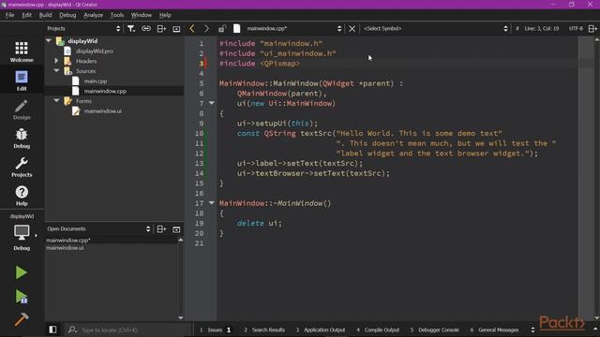Open the Help menu
600x337 pixels.
click(165, 15)
